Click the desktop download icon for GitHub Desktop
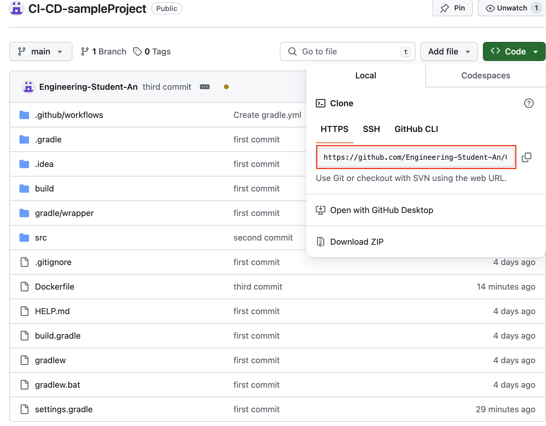The image size is (546, 426). coord(321,210)
